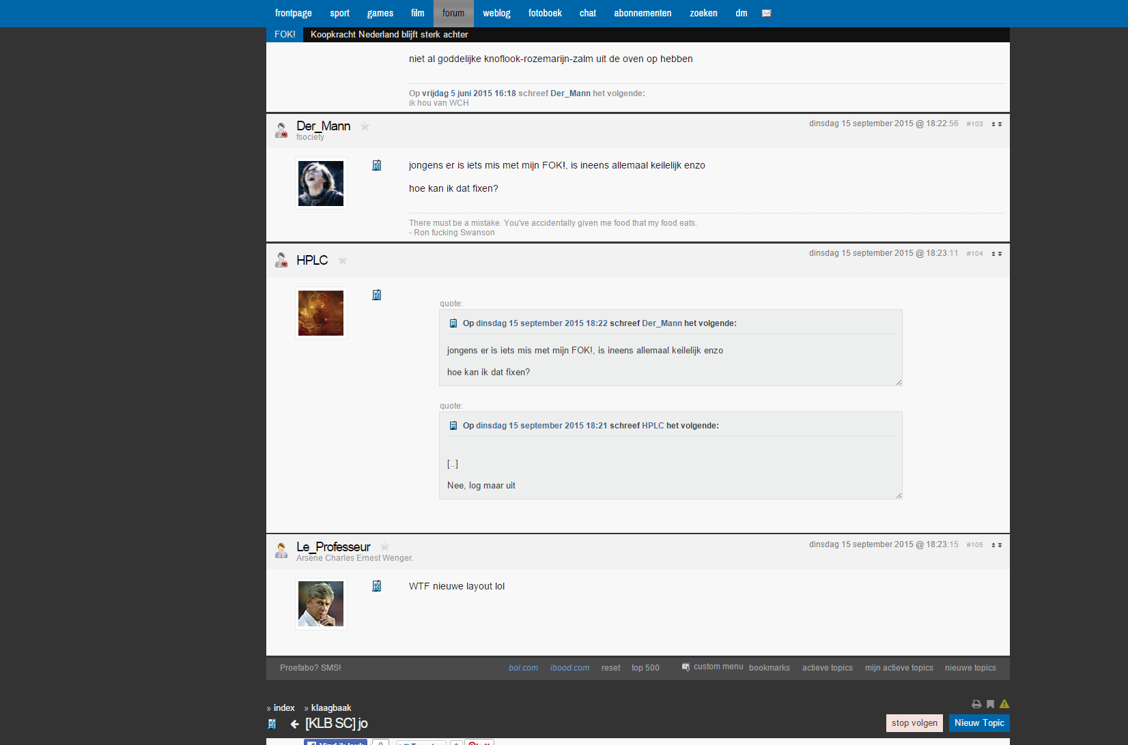
Task: Jump down using the arrow beside #104
Action: pyautogui.click(x=1000, y=254)
